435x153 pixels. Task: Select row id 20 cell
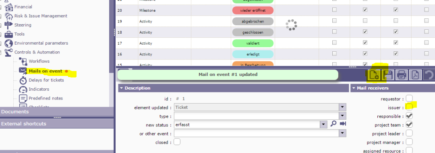click(126, 10)
